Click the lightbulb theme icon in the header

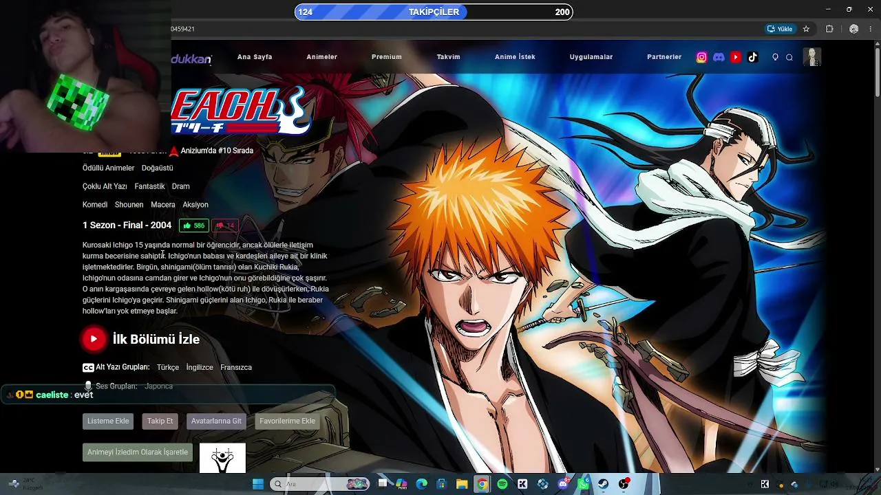(x=775, y=57)
